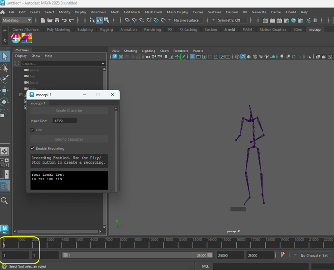
Task: Open the Mesh Tools menu
Action: coord(154,12)
